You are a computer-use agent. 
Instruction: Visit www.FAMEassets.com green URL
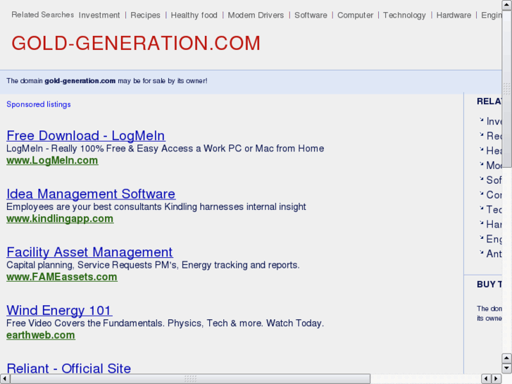(62, 277)
